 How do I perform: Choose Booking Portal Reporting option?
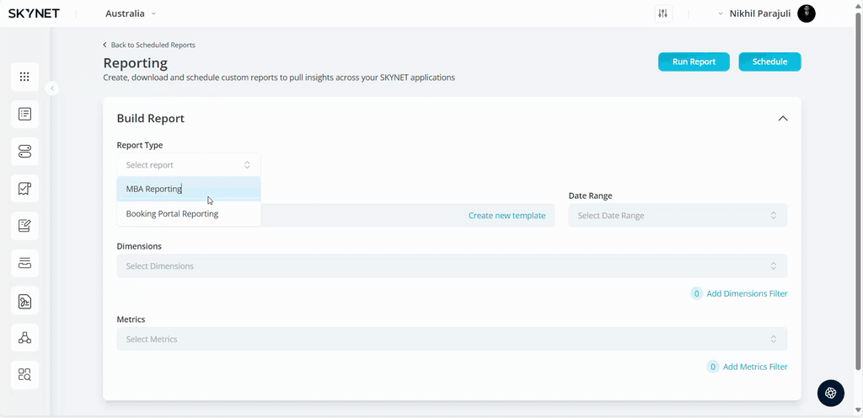click(172, 214)
